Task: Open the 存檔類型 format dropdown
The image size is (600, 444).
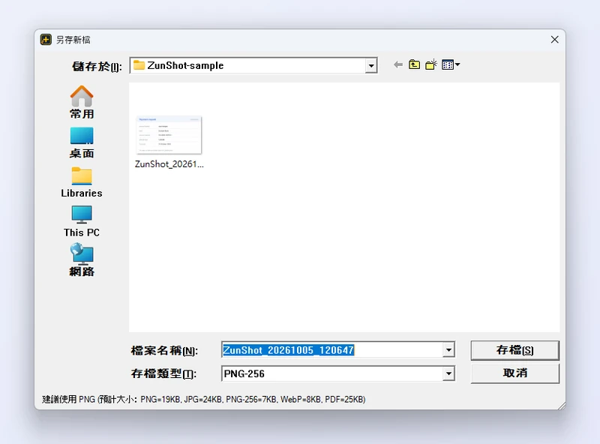Action: point(448,373)
